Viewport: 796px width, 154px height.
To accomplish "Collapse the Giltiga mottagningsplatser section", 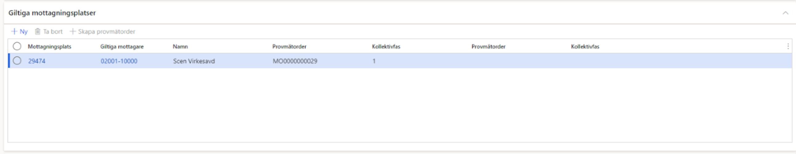I will point(786,13).
